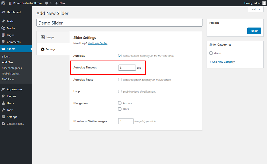The image size is (267, 164).
Task: Click the Demo Slider title field
Action: tap(119, 23)
